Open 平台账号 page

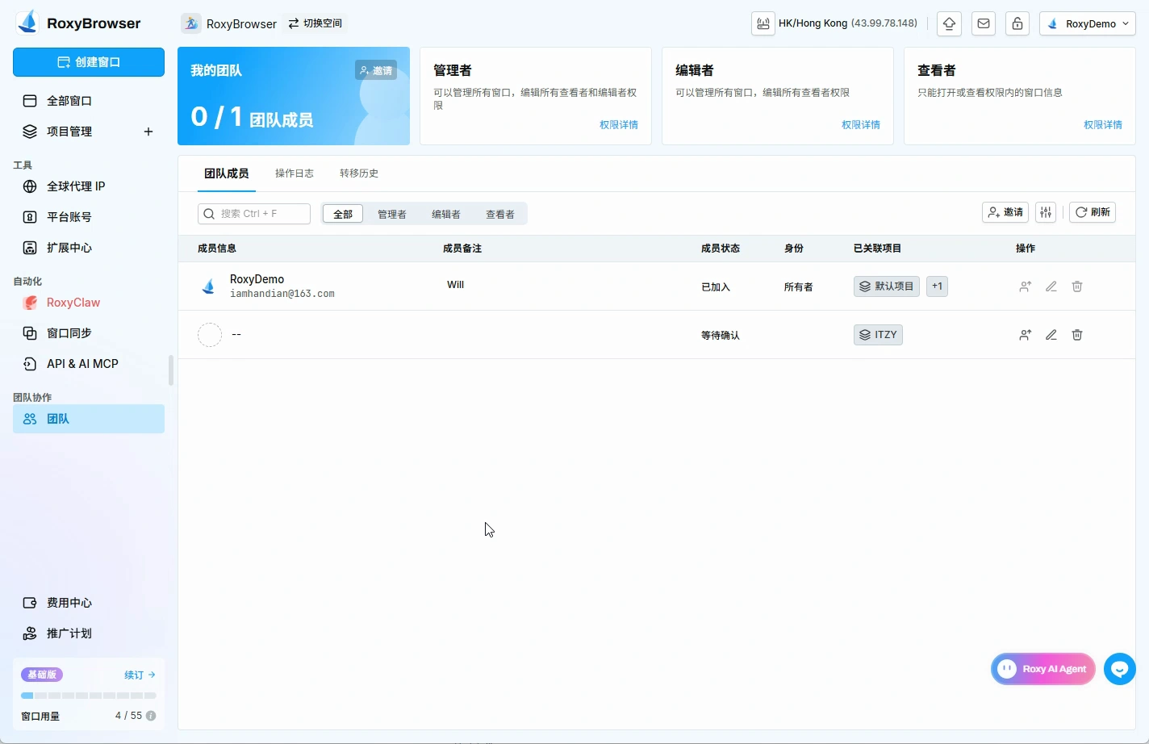(x=89, y=217)
